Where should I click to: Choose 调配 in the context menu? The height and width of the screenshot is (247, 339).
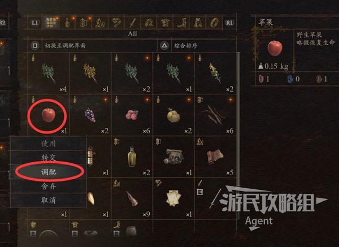49,172
